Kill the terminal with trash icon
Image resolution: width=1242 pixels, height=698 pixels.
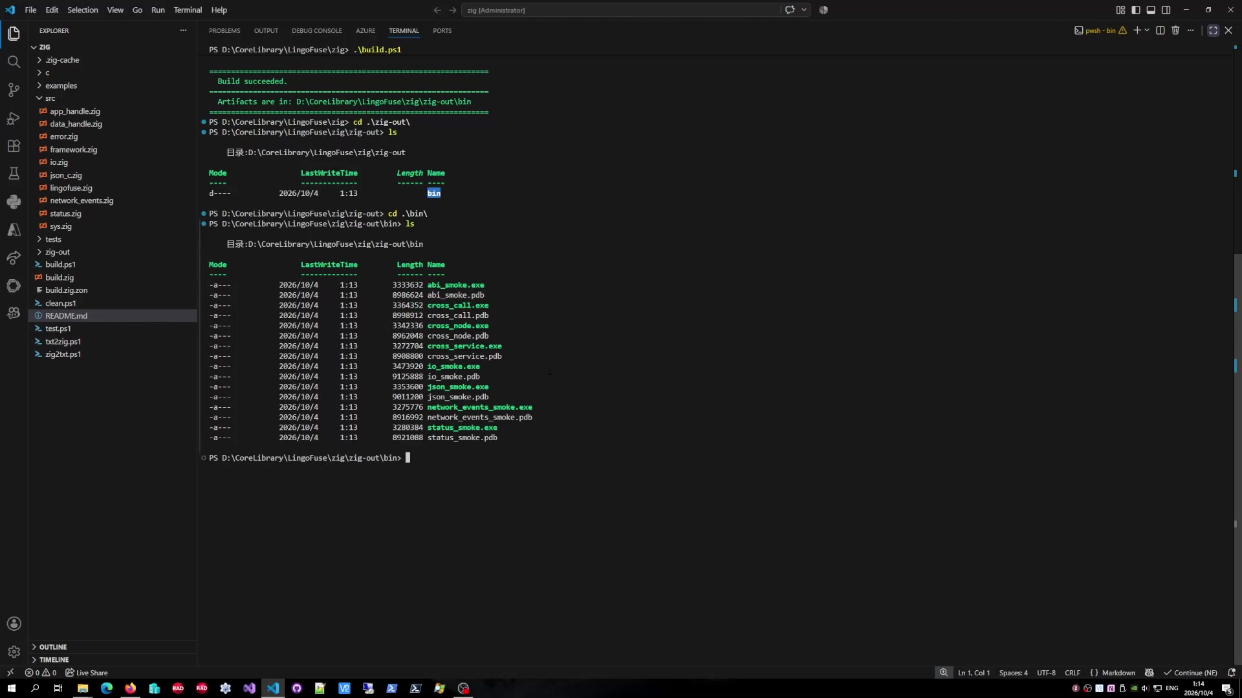1175,30
